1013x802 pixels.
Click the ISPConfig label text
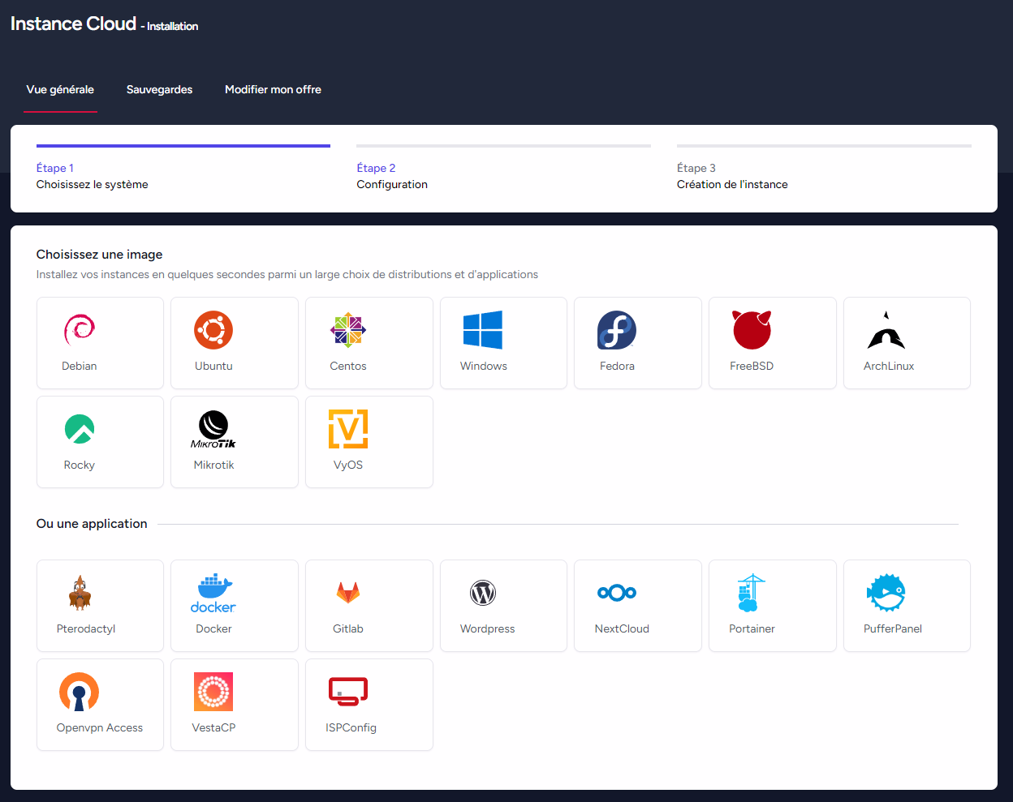point(351,727)
